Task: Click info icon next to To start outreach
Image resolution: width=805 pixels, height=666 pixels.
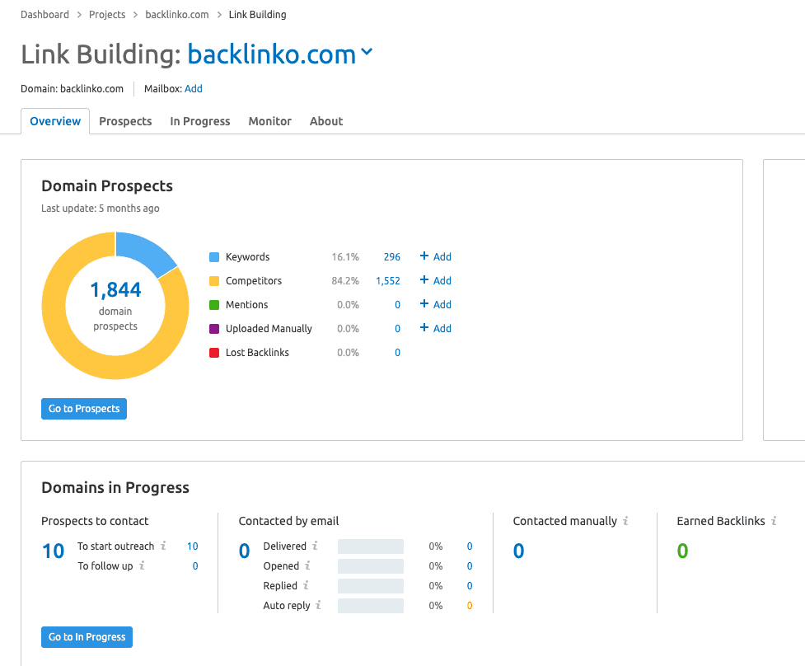Action: [163, 546]
